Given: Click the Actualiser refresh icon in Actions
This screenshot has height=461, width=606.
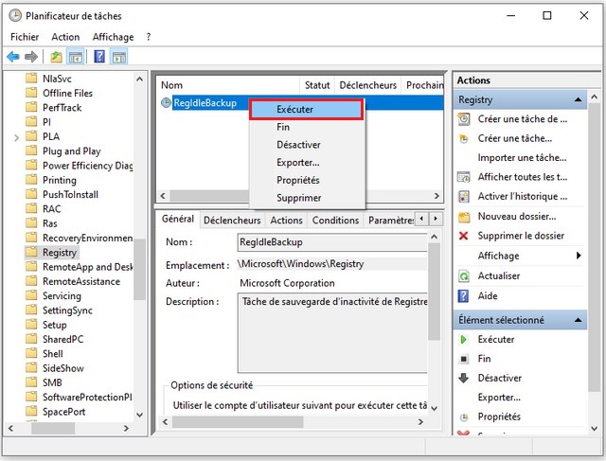Looking at the screenshot, I should [x=464, y=275].
